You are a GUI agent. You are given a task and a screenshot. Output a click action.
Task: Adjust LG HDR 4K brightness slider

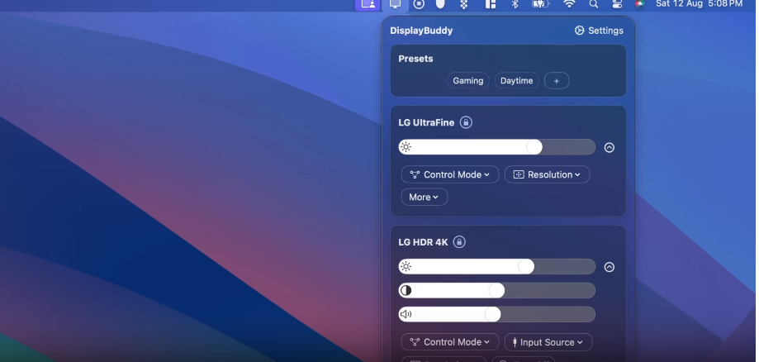point(496,266)
